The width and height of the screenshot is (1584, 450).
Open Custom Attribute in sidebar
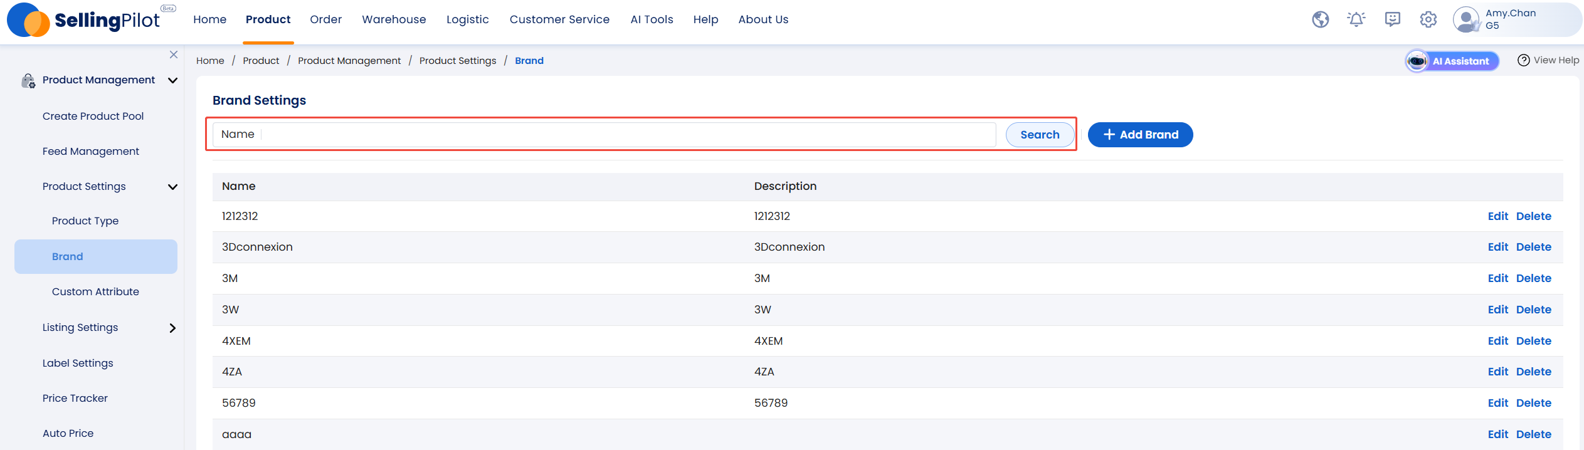pyautogui.click(x=95, y=291)
